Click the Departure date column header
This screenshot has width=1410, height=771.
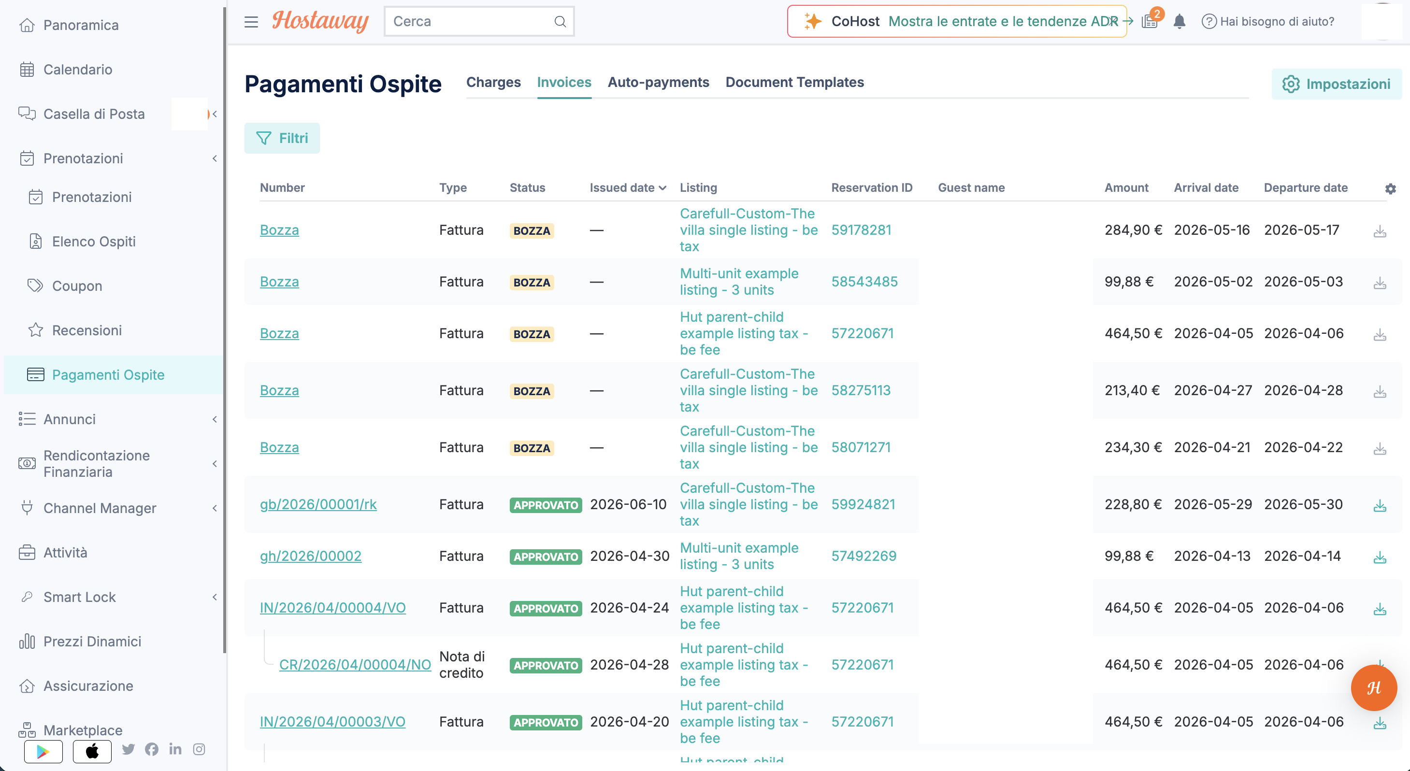click(1306, 188)
